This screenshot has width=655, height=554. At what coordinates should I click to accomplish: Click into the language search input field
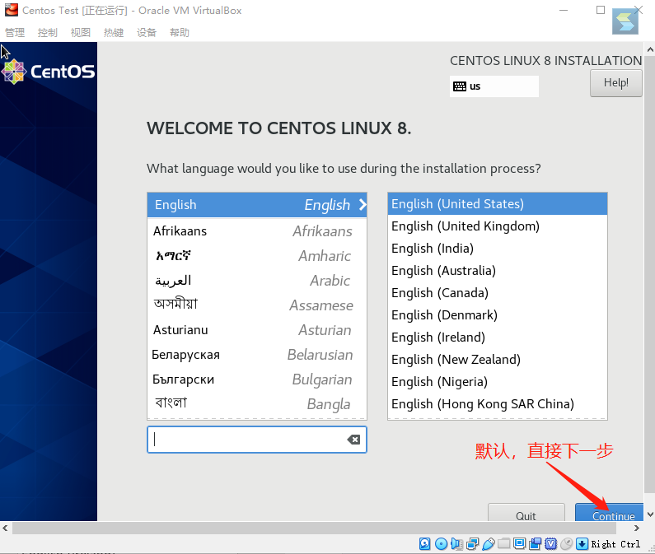click(257, 440)
